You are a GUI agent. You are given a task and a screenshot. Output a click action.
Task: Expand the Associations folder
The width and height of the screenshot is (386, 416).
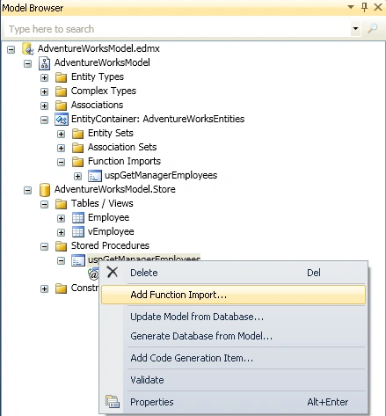pos(44,106)
